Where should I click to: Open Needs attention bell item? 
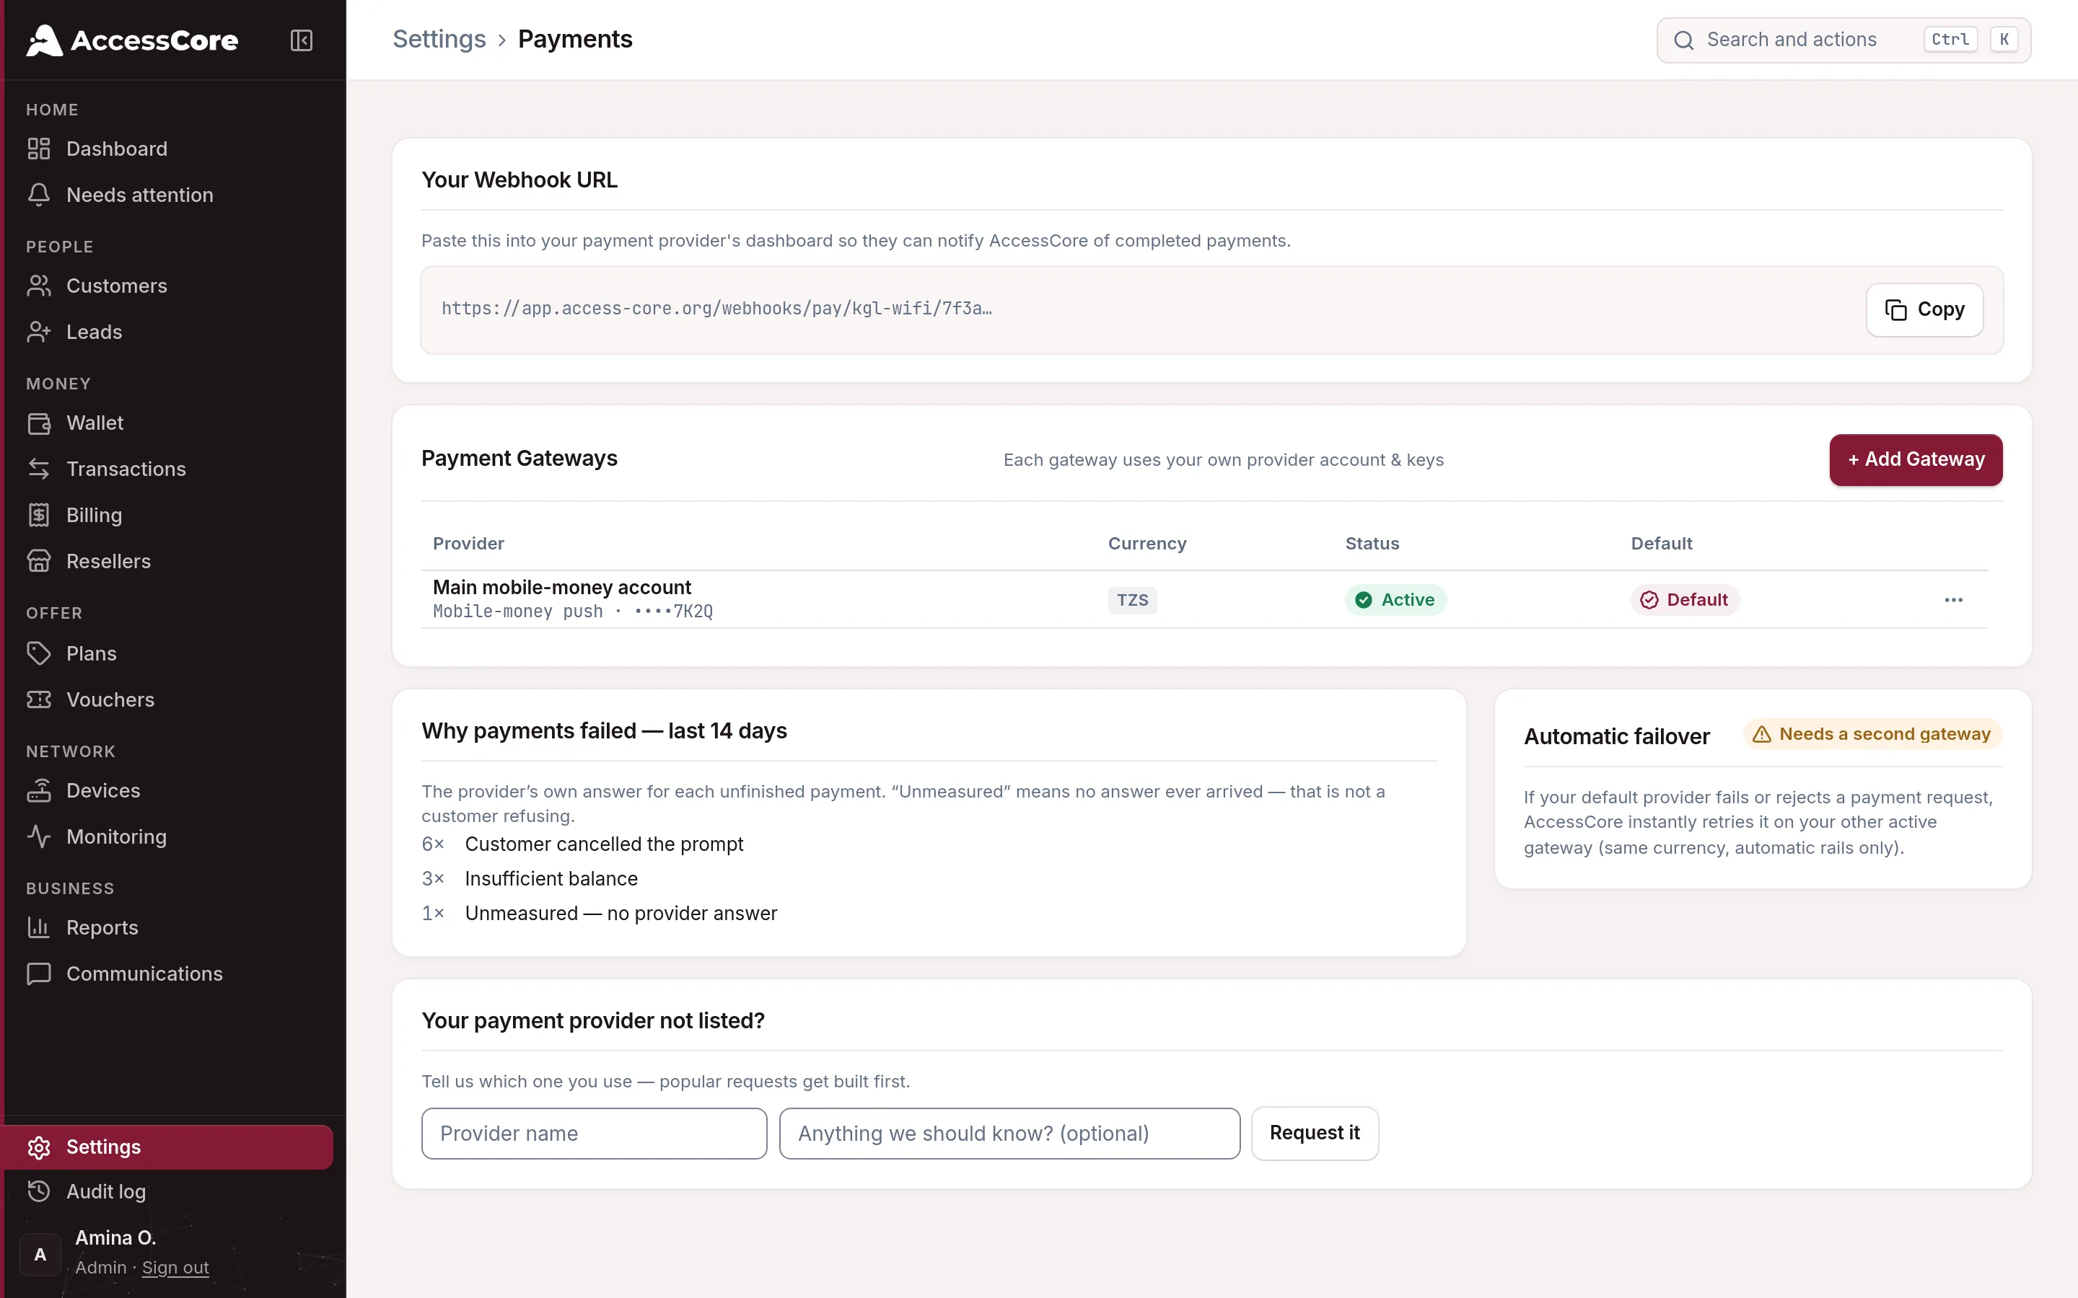[167, 195]
